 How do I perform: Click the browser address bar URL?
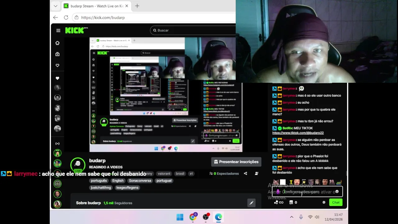[x=103, y=17]
